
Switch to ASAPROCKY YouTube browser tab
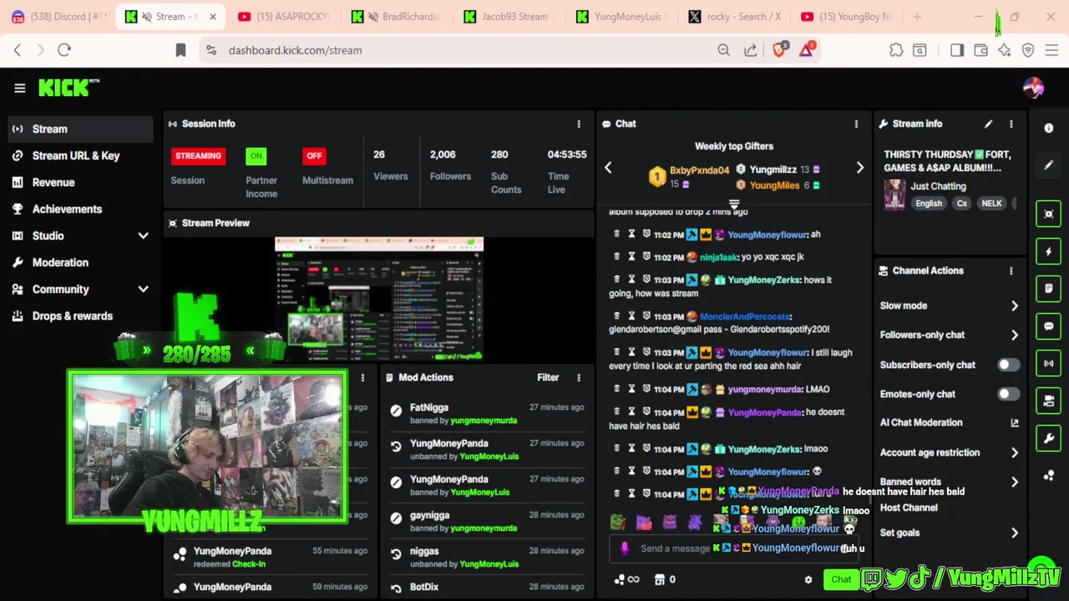pos(284,17)
